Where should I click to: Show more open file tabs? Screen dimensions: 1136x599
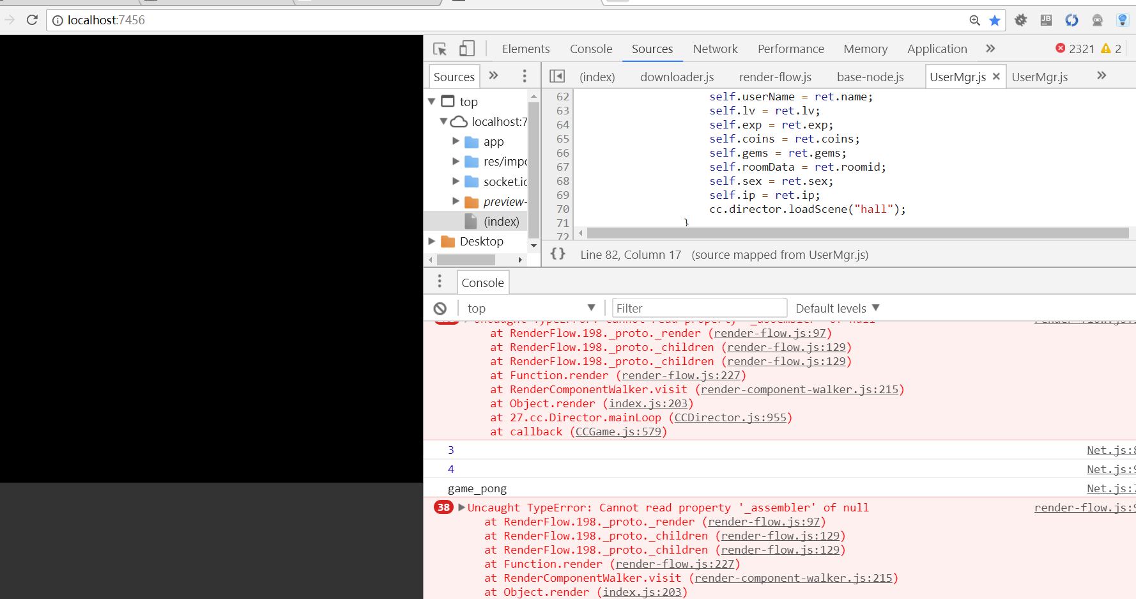[x=1101, y=75]
